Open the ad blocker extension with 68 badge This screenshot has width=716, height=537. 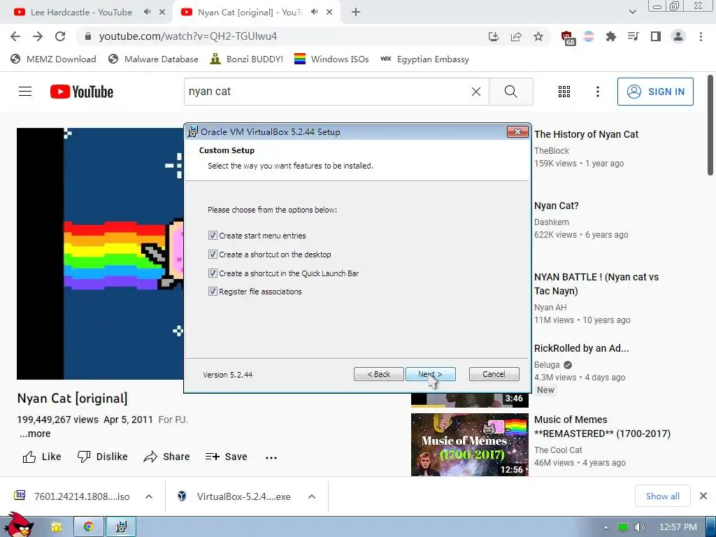568,38
